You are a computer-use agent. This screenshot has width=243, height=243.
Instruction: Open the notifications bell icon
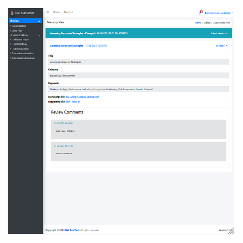click(x=200, y=13)
